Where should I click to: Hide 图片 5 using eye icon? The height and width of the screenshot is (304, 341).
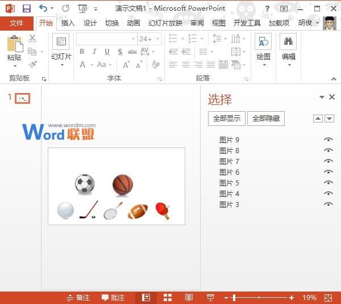pos(328,183)
